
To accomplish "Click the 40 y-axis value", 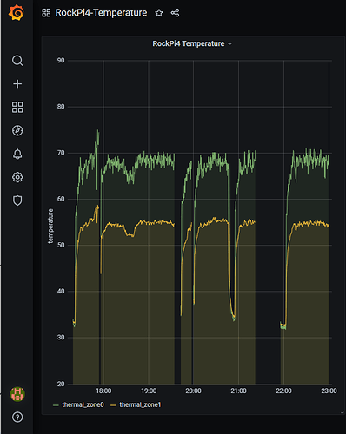I will click(61, 292).
